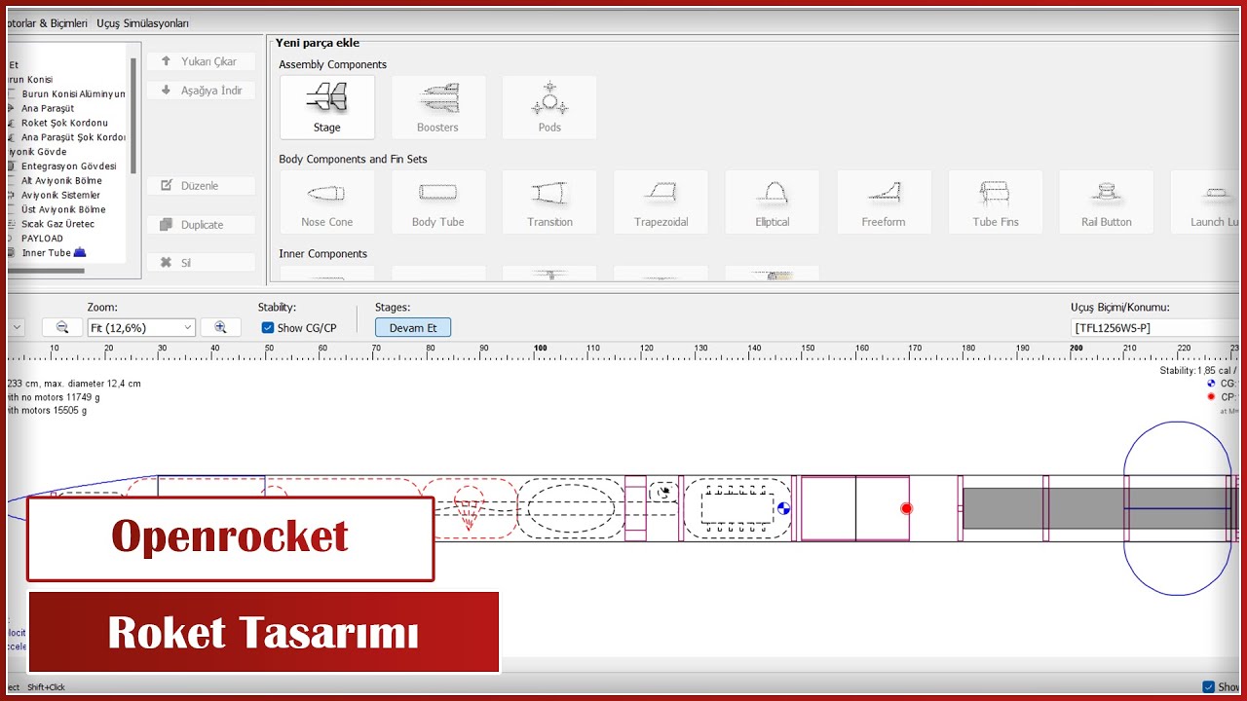Open the view type dropdown left of Zoom
The height and width of the screenshot is (701, 1247).
16,328
